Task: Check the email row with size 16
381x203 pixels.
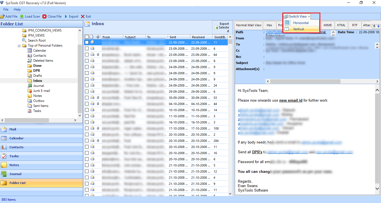Action: 87,153
